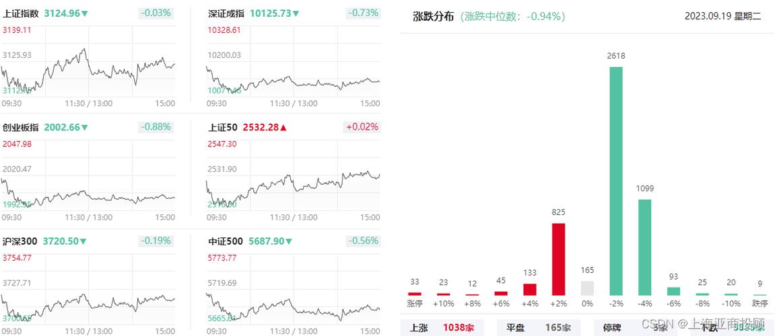This screenshot has width=775, height=336.
Task: Select the 创业板指 index title
Action: [x=20, y=127]
